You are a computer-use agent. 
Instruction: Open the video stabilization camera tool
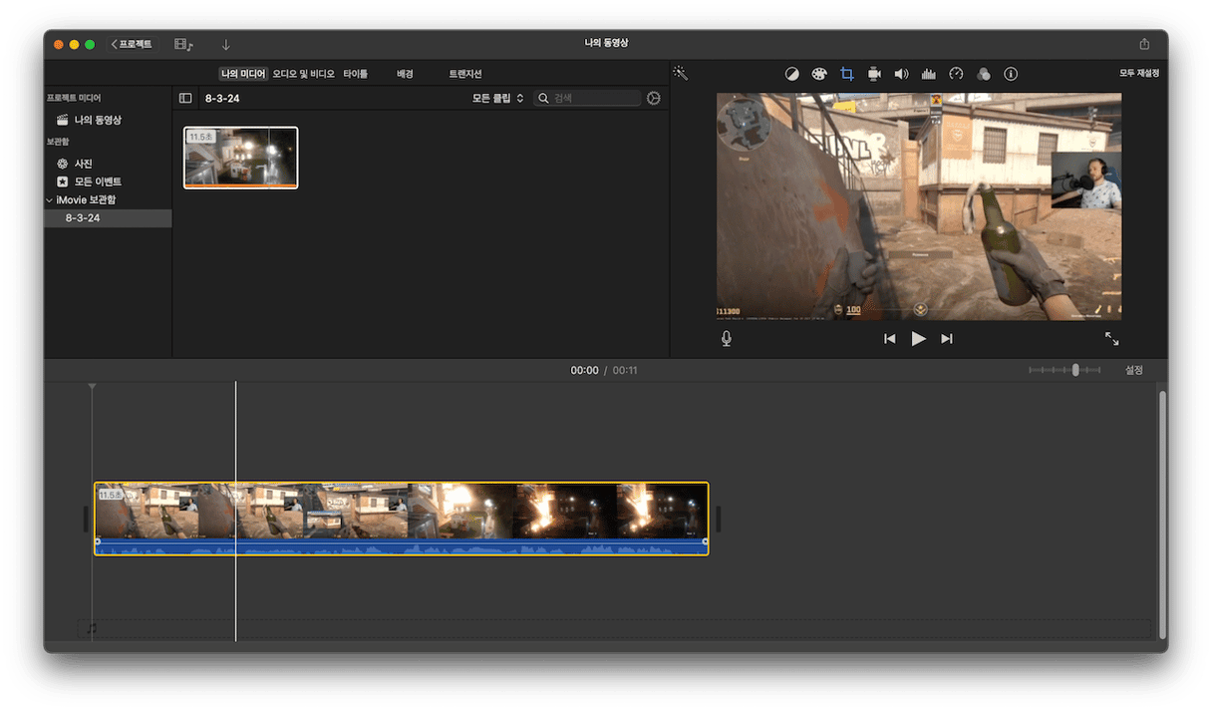pos(874,74)
